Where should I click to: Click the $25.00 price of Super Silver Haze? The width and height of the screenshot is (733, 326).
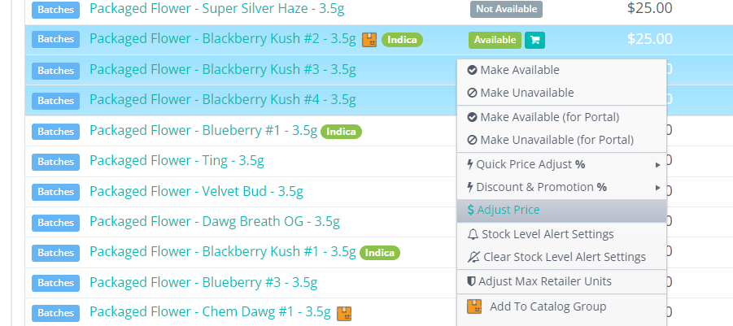tap(650, 9)
